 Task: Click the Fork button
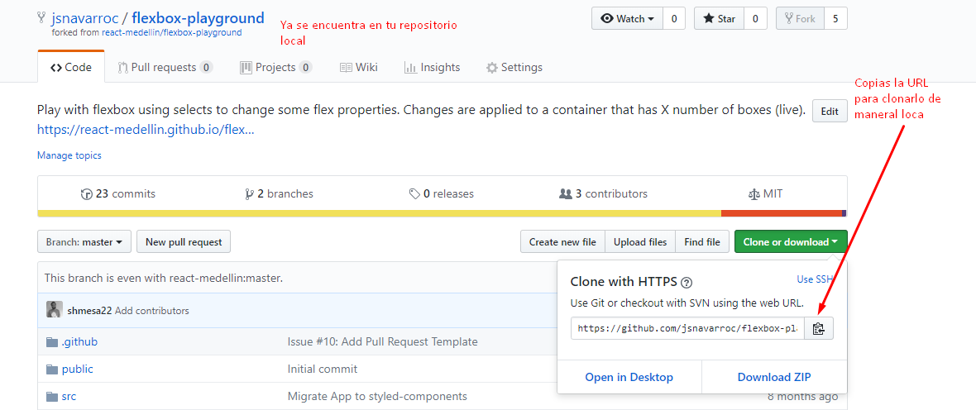[800, 19]
